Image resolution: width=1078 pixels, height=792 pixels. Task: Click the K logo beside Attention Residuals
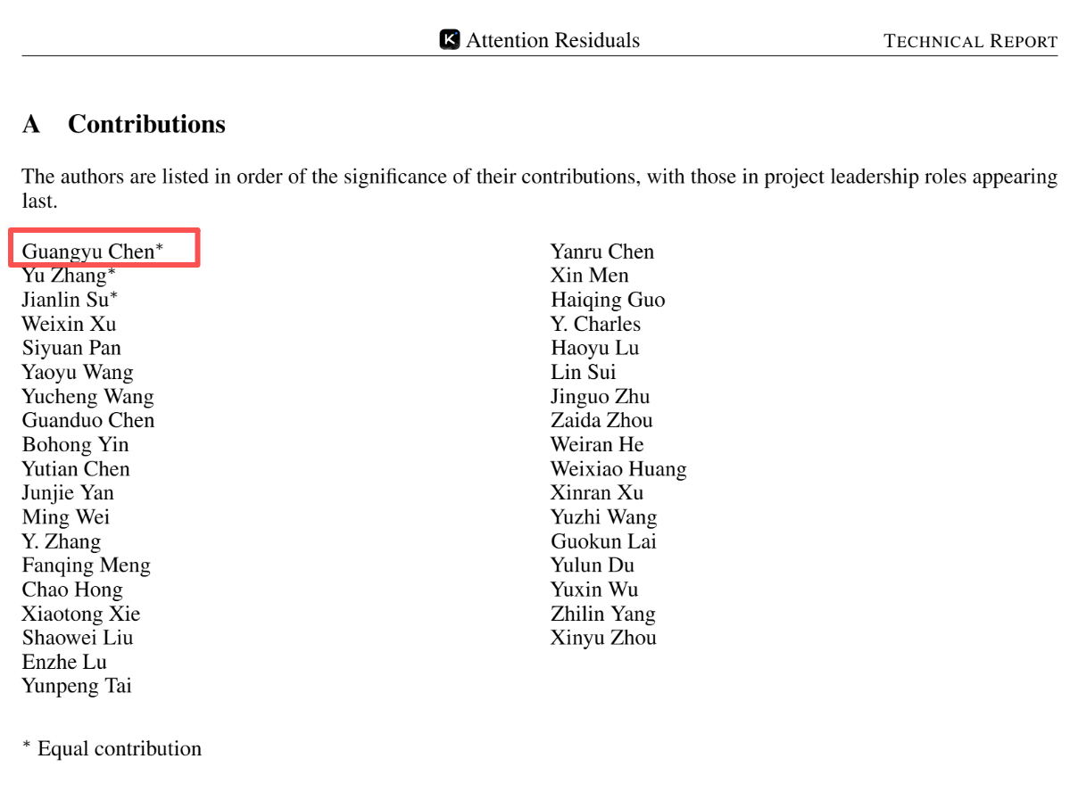[x=450, y=40]
